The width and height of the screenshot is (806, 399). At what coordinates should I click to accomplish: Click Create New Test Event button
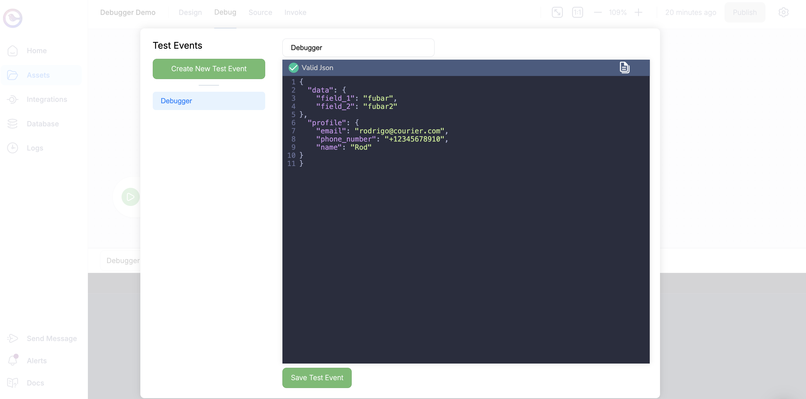click(209, 69)
